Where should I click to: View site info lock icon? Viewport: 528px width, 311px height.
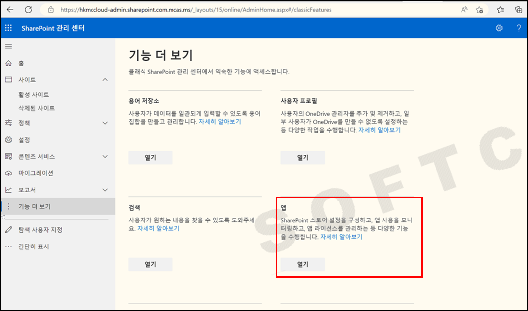pos(51,10)
